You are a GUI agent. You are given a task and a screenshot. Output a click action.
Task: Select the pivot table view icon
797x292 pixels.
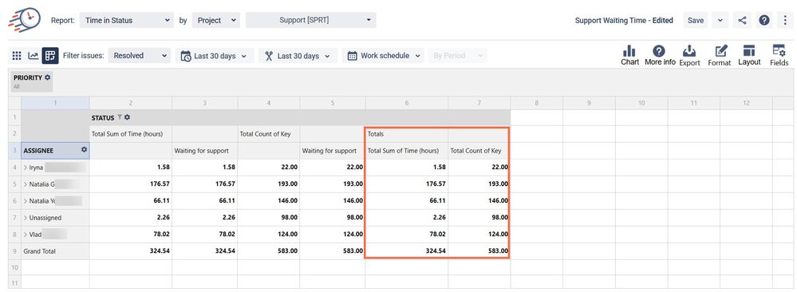(x=49, y=56)
